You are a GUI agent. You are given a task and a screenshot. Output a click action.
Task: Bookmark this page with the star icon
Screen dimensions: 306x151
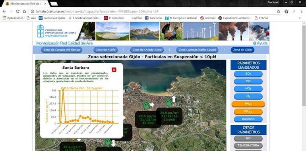click(279, 12)
